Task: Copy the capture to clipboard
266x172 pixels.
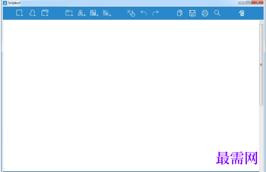Action: [x=180, y=13]
